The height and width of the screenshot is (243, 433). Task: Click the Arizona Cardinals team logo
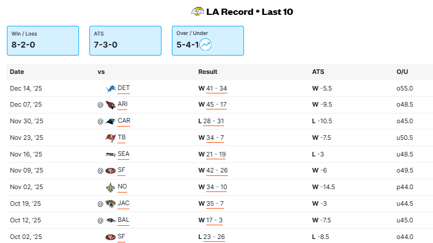coord(111,105)
